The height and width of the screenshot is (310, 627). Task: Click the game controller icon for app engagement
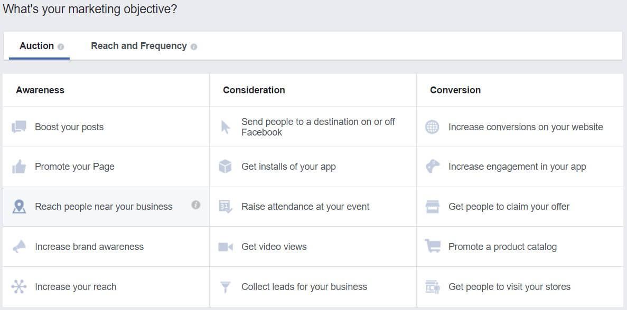pyautogui.click(x=432, y=167)
